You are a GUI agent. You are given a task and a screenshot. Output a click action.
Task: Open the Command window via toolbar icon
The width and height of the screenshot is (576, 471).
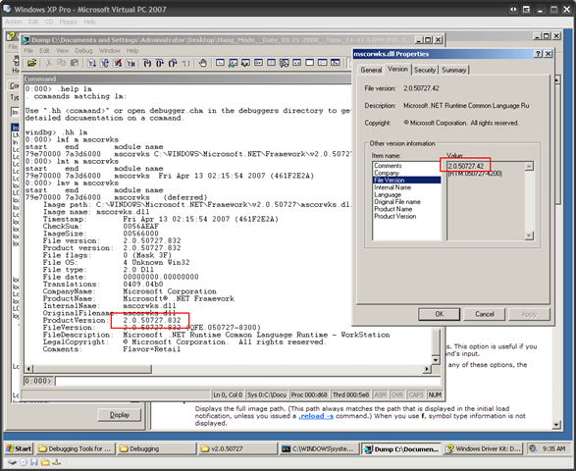220,63
